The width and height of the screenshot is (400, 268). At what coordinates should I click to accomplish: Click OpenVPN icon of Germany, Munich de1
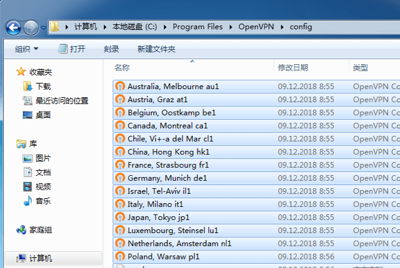[120, 178]
